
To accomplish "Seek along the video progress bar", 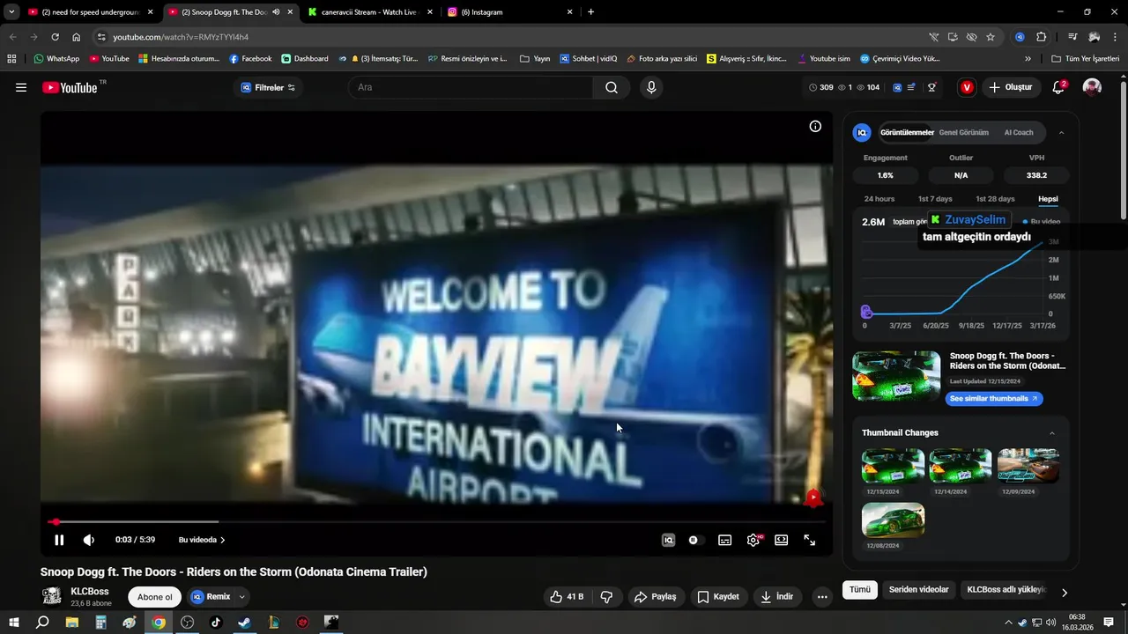I will click(436, 522).
